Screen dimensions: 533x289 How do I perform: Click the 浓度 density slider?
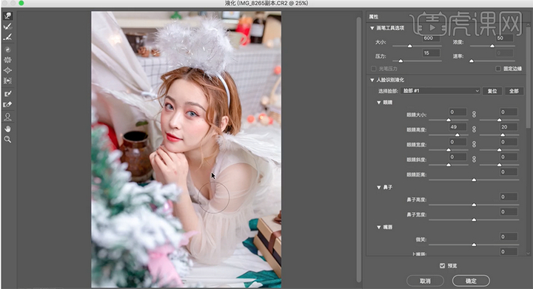(492, 46)
